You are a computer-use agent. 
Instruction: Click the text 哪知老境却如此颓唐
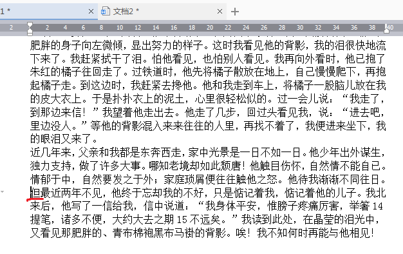click(x=195, y=166)
